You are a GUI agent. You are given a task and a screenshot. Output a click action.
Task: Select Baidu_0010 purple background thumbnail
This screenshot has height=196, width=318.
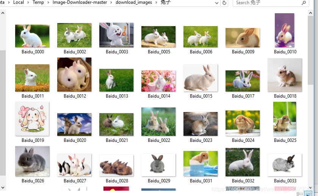[x=284, y=30]
